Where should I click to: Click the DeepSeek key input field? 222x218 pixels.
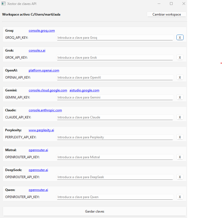pos(115,177)
